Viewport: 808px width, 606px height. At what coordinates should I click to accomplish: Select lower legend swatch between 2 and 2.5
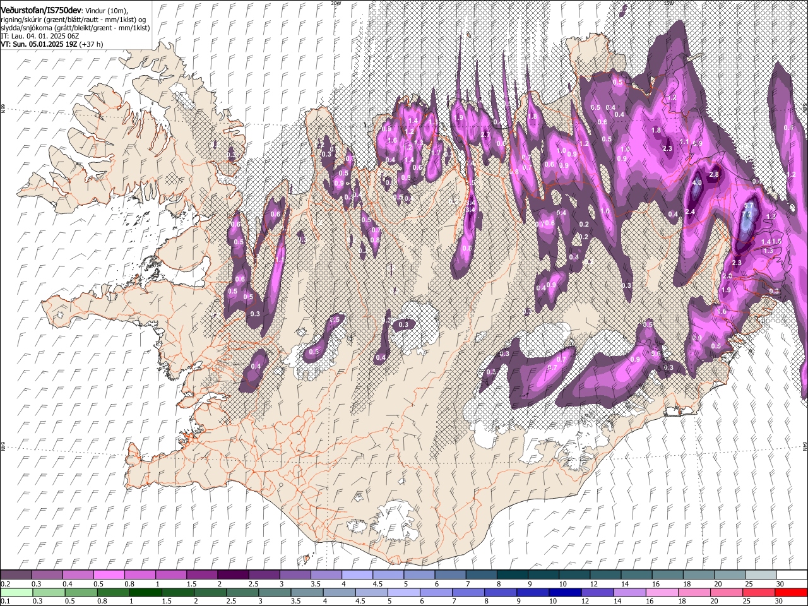210,592
